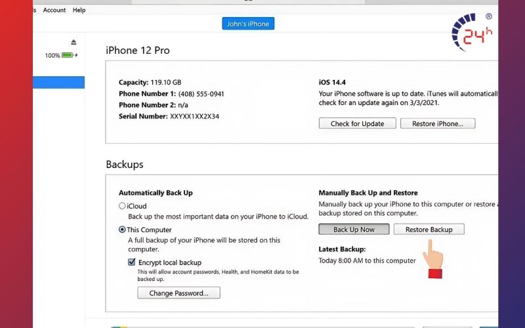
Task: Click the phone number (408) 555-0941
Action: (x=201, y=94)
